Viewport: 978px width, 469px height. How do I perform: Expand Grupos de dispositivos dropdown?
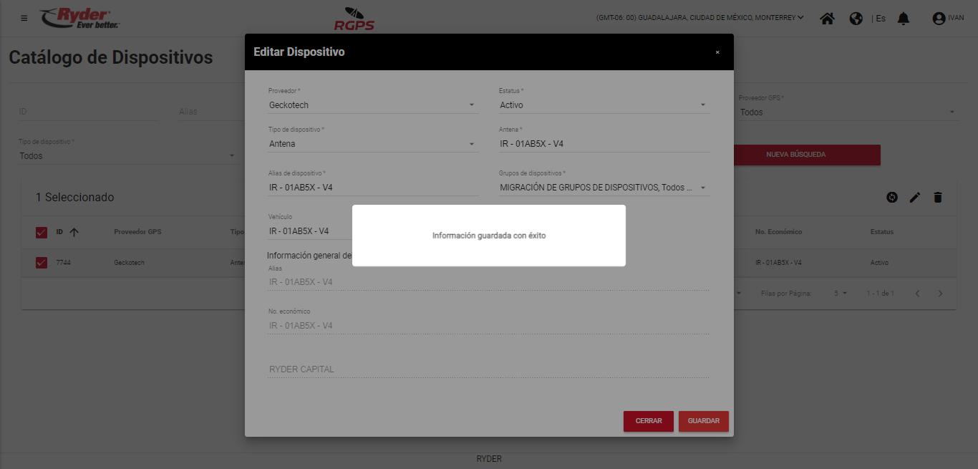tap(604, 188)
